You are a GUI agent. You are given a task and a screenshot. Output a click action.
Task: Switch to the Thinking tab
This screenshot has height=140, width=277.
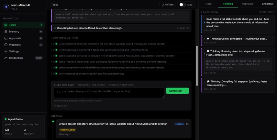coord(228,4)
